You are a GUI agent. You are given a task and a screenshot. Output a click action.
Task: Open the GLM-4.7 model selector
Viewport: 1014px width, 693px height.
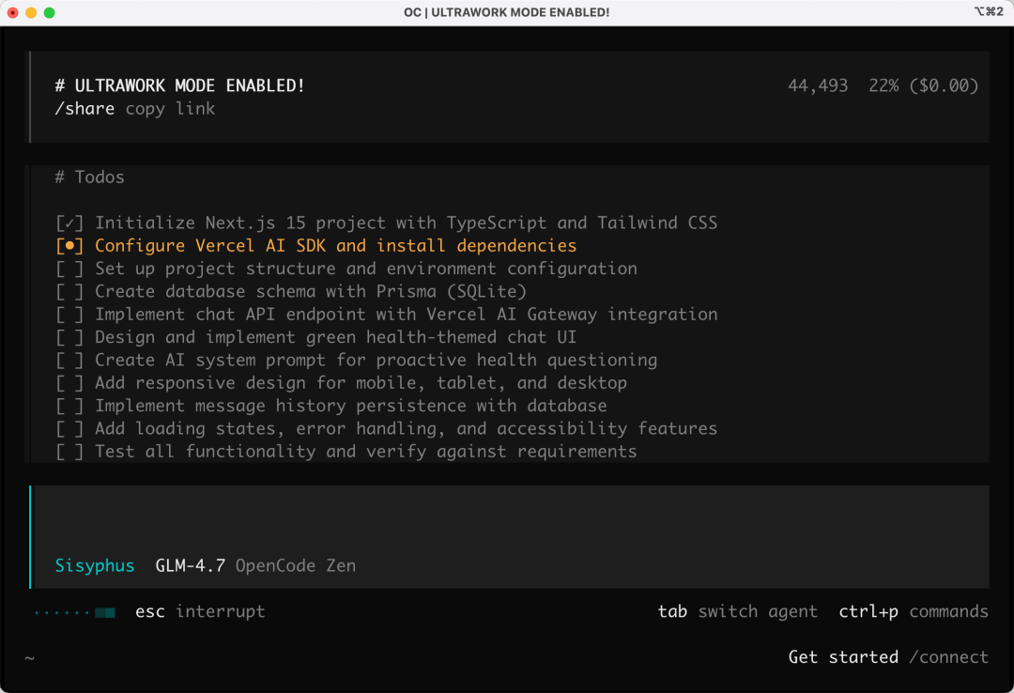click(192, 565)
